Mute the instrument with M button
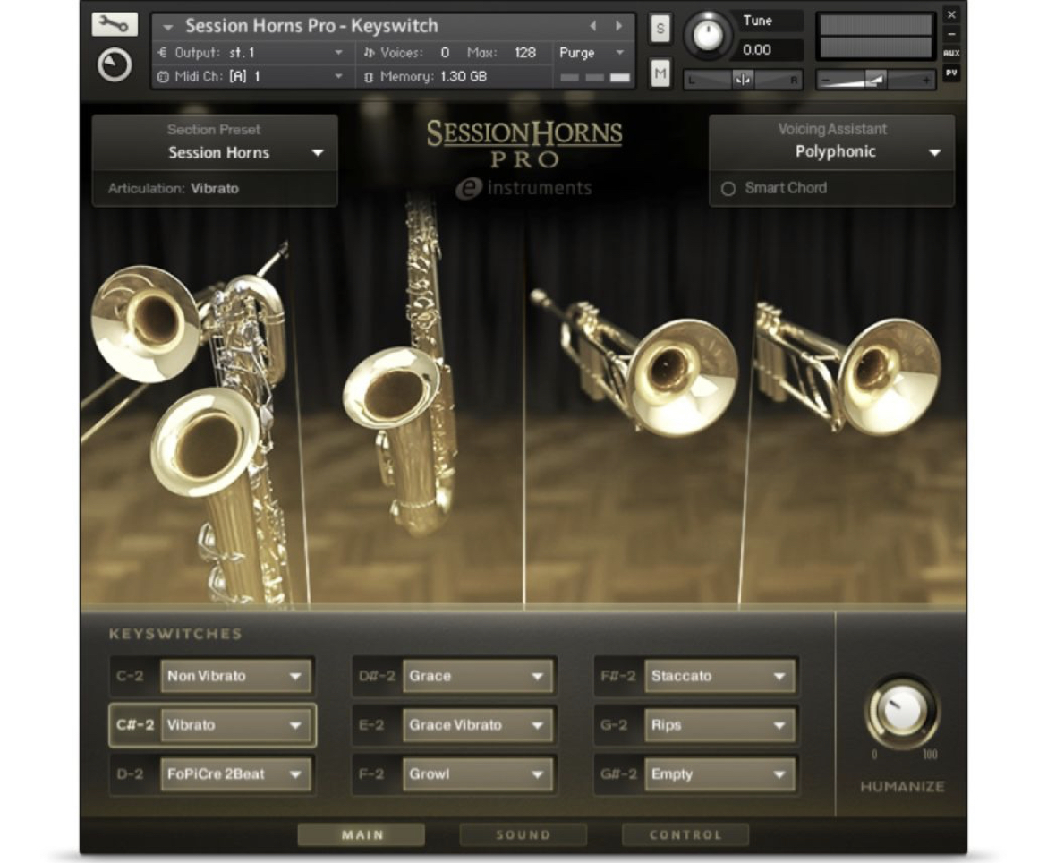1047x863 pixels. click(660, 73)
